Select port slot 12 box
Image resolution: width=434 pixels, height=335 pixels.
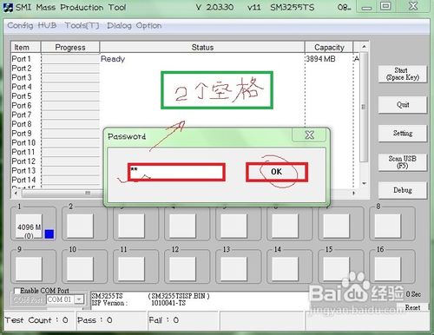[182, 269]
